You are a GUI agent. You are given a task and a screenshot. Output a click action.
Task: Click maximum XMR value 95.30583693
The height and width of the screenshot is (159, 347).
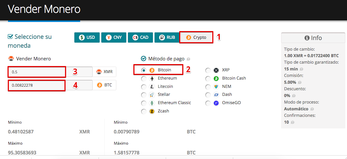click(22, 153)
